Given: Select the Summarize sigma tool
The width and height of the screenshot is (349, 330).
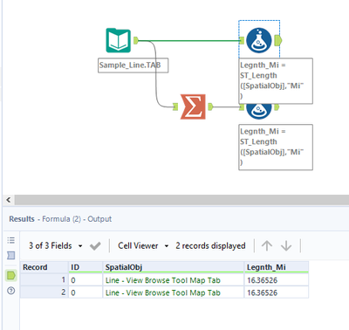Looking at the screenshot, I should click(193, 107).
